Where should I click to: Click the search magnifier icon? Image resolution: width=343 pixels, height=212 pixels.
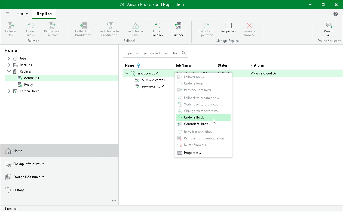pos(184,53)
